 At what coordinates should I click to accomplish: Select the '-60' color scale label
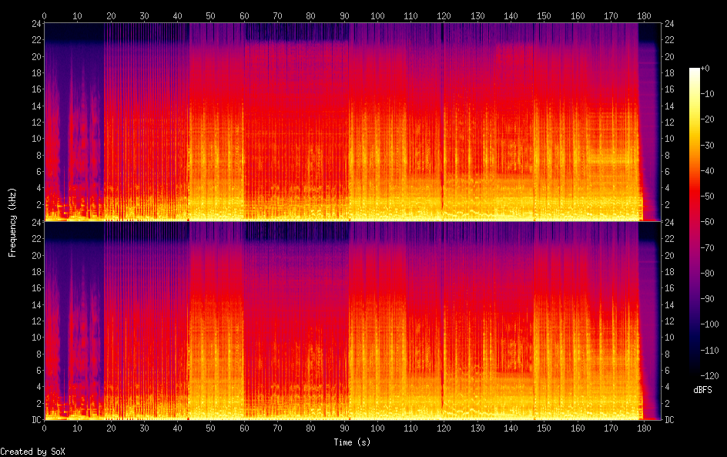708,222
